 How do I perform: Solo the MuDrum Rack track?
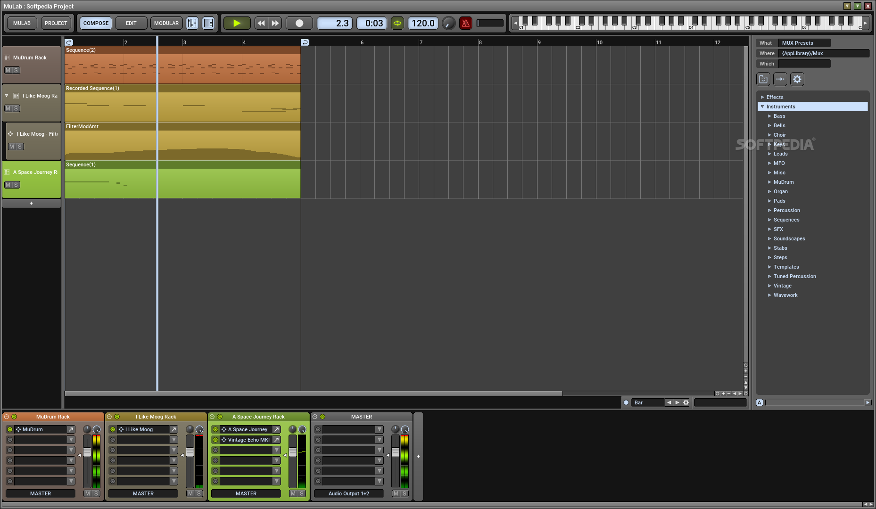click(x=16, y=70)
